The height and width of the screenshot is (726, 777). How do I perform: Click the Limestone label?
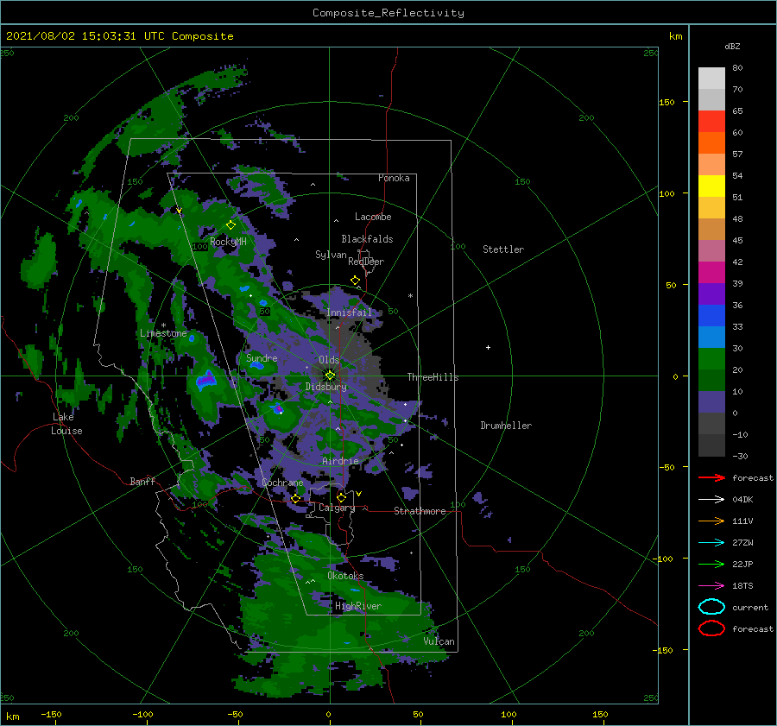(163, 333)
